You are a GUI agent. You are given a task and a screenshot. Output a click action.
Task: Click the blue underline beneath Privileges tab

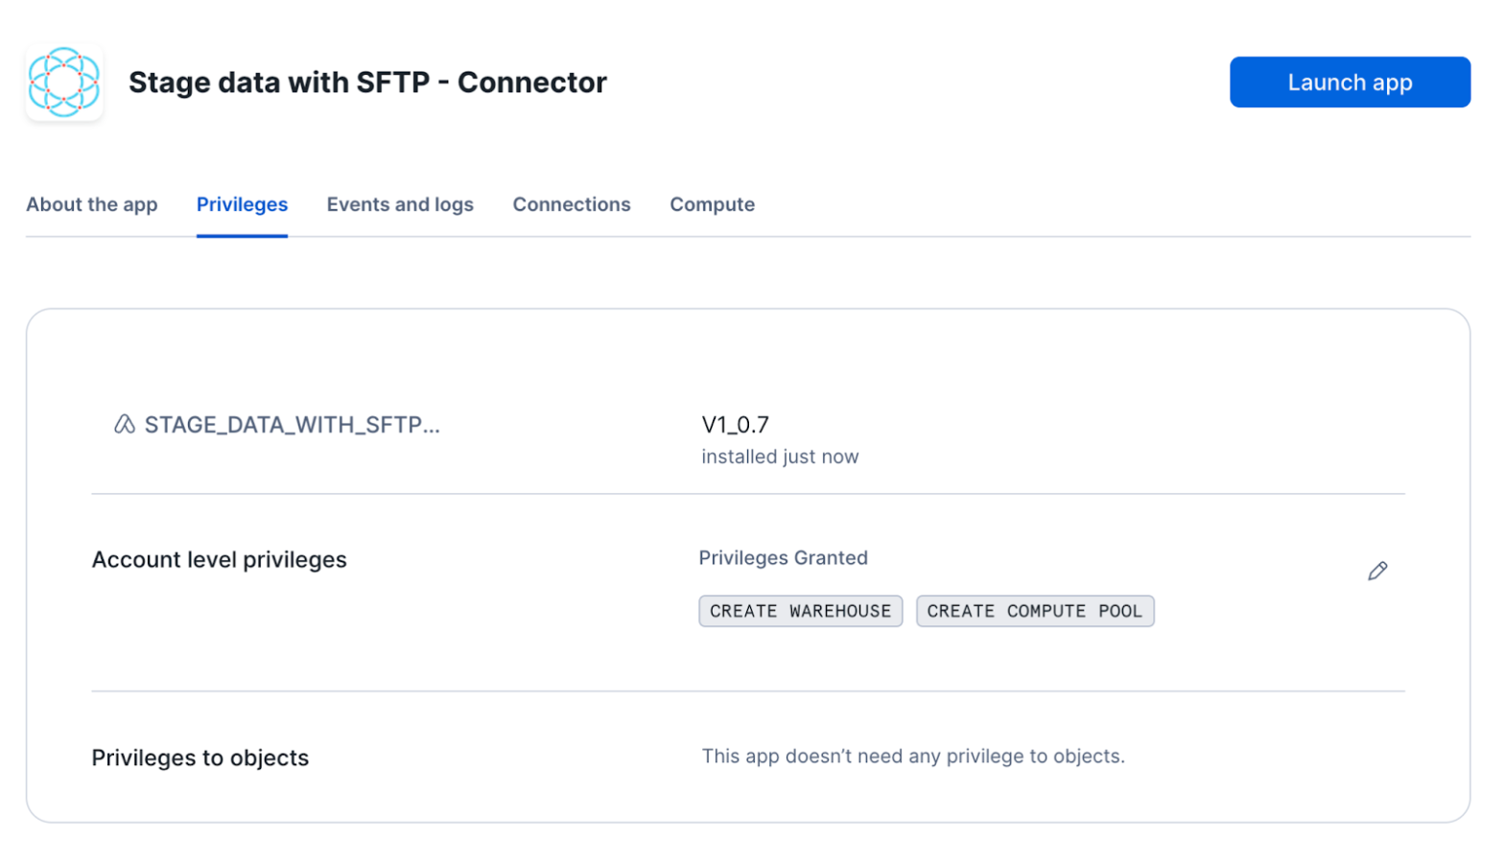click(242, 235)
